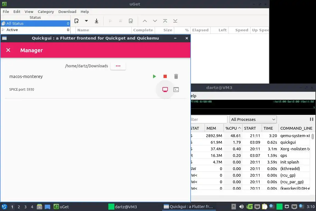
Task: Select the All Status row in uGet
Action: pos(35,23)
